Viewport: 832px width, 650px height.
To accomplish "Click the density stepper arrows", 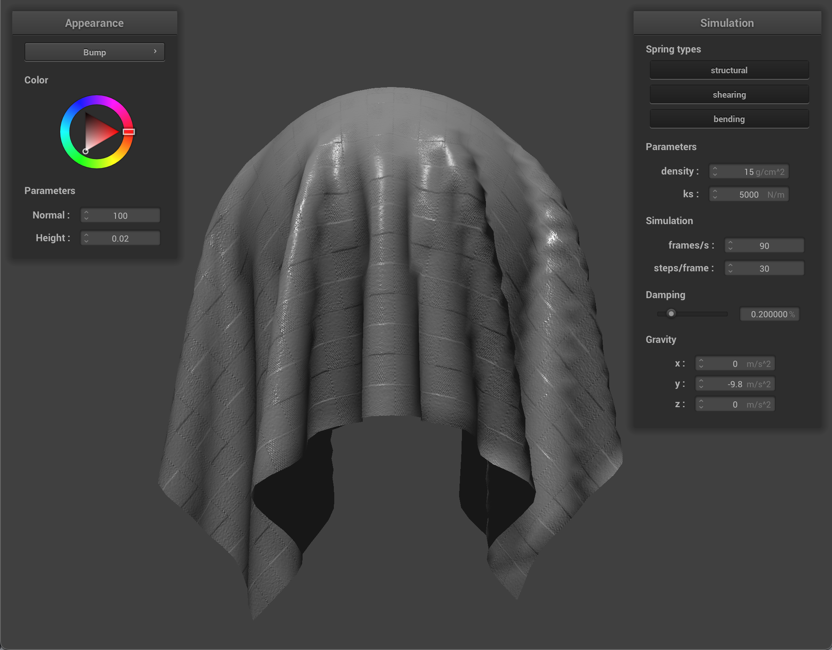I will click(x=715, y=171).
